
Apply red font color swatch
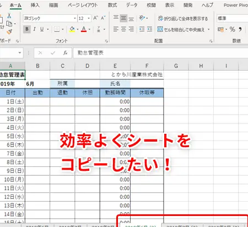(x=84, y=29)
